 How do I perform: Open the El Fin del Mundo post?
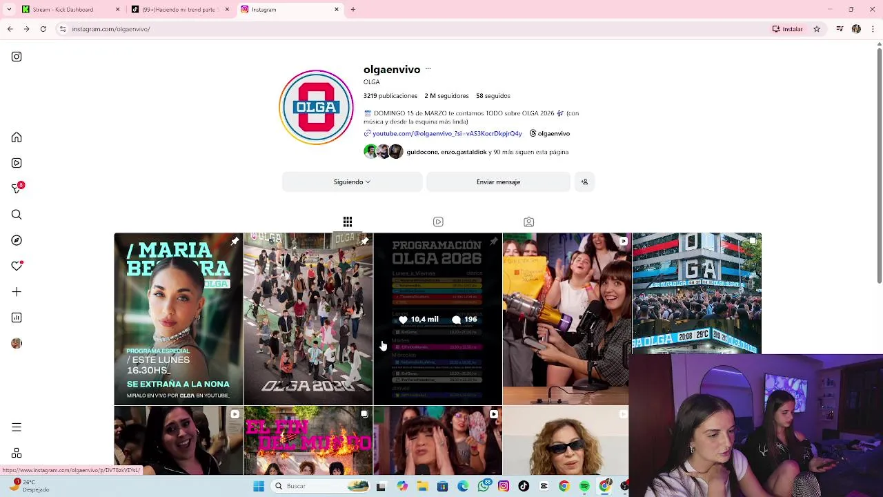click(x=308, y=440)
